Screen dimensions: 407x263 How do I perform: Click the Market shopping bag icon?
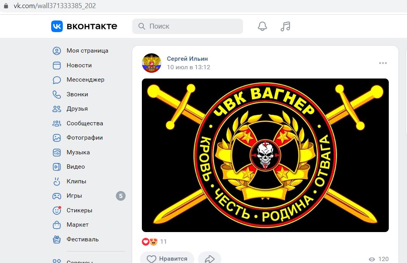tap(57, 225)
